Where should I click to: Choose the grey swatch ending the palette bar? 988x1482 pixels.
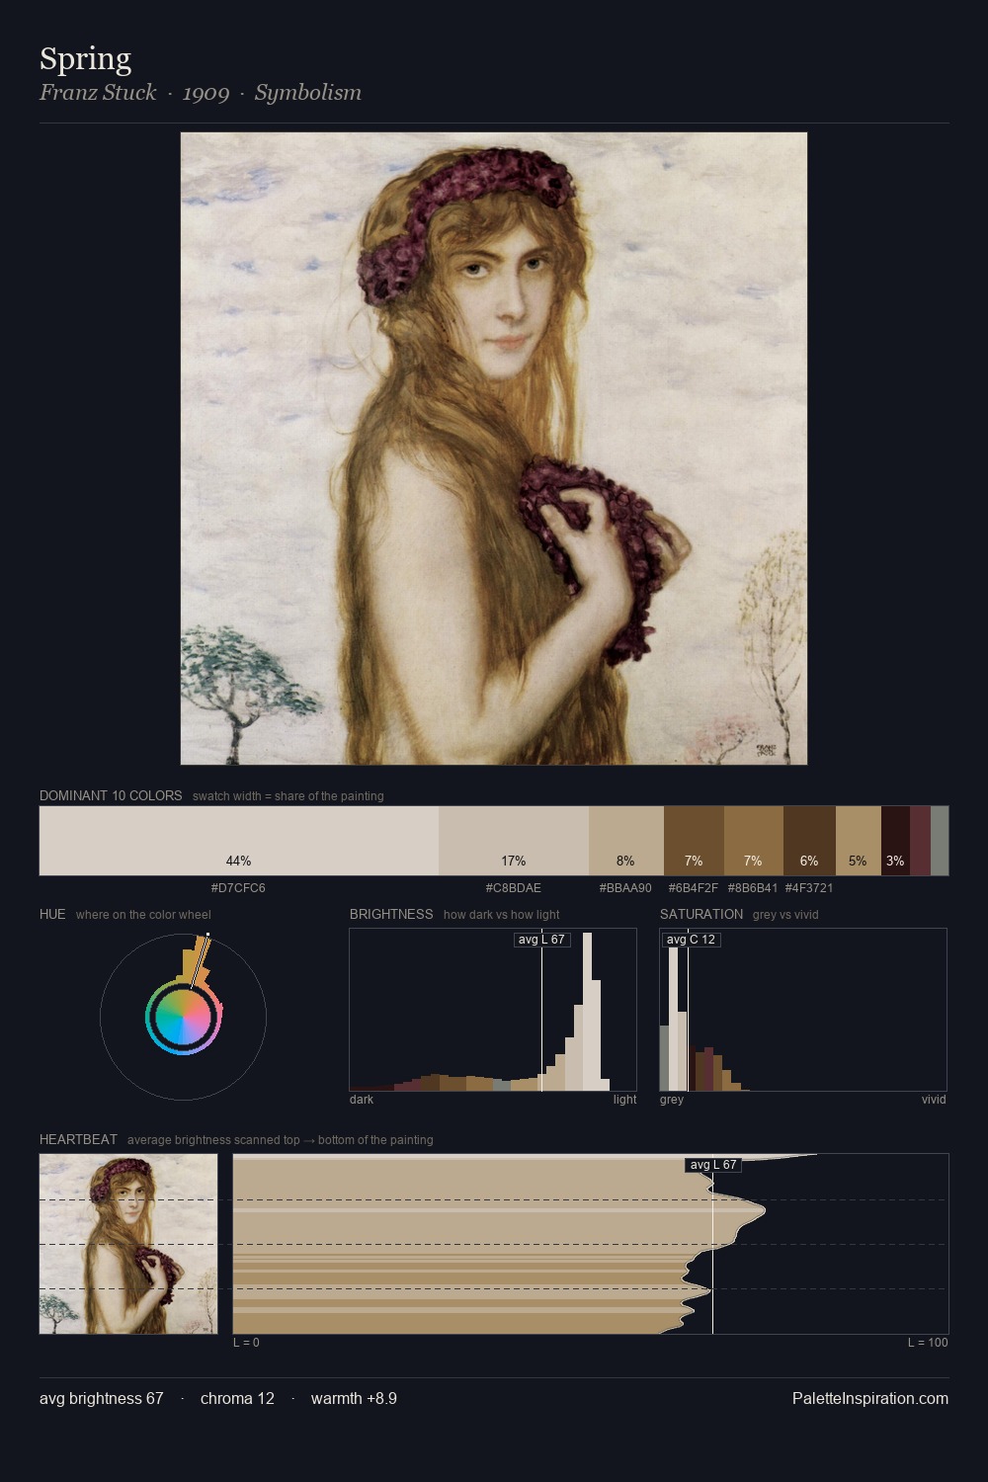point(940,841)
